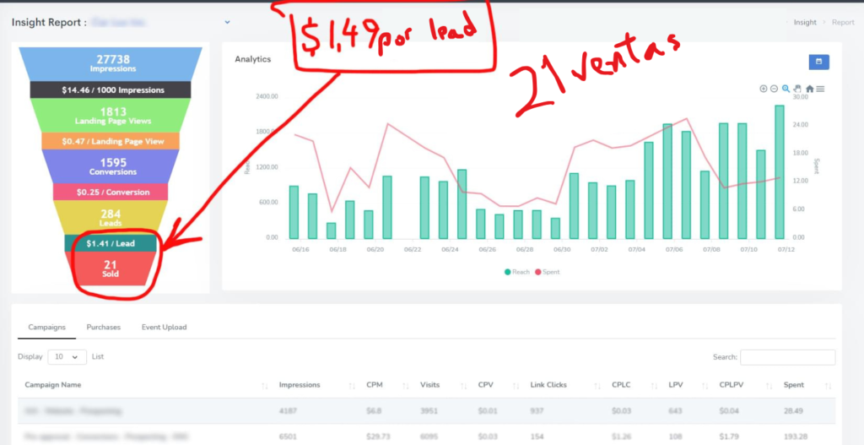
Task: Click the Impressions column header text
Action: (x=300, y=385)
